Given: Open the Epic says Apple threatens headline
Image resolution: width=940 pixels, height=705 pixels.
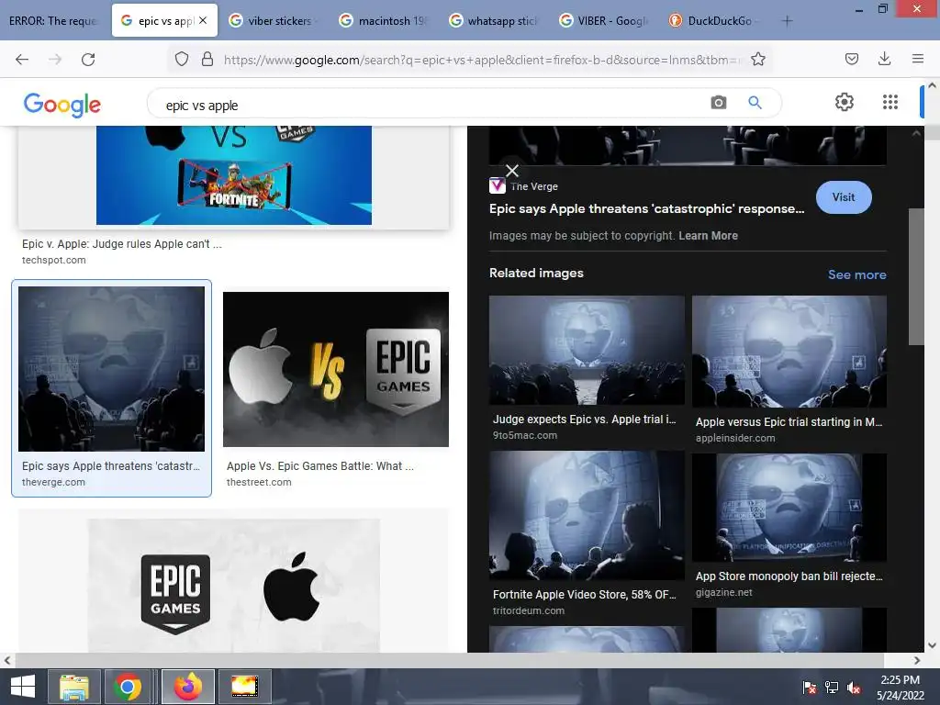Looking at the screenshot, I should tap(646, 208).
